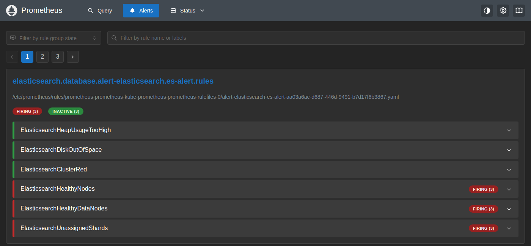Click the ElasticsearchUnassignedShards rule name
The width and height of the screenshot is (531, 246).
[x=64, y=228]
